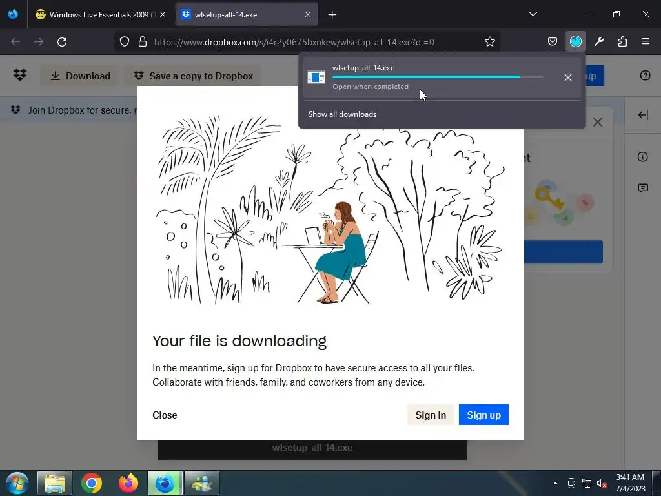Viewport: 661px width, 496px height.
Task: Click Save a copy to Dropbox
Action: [x=193, y=76]
